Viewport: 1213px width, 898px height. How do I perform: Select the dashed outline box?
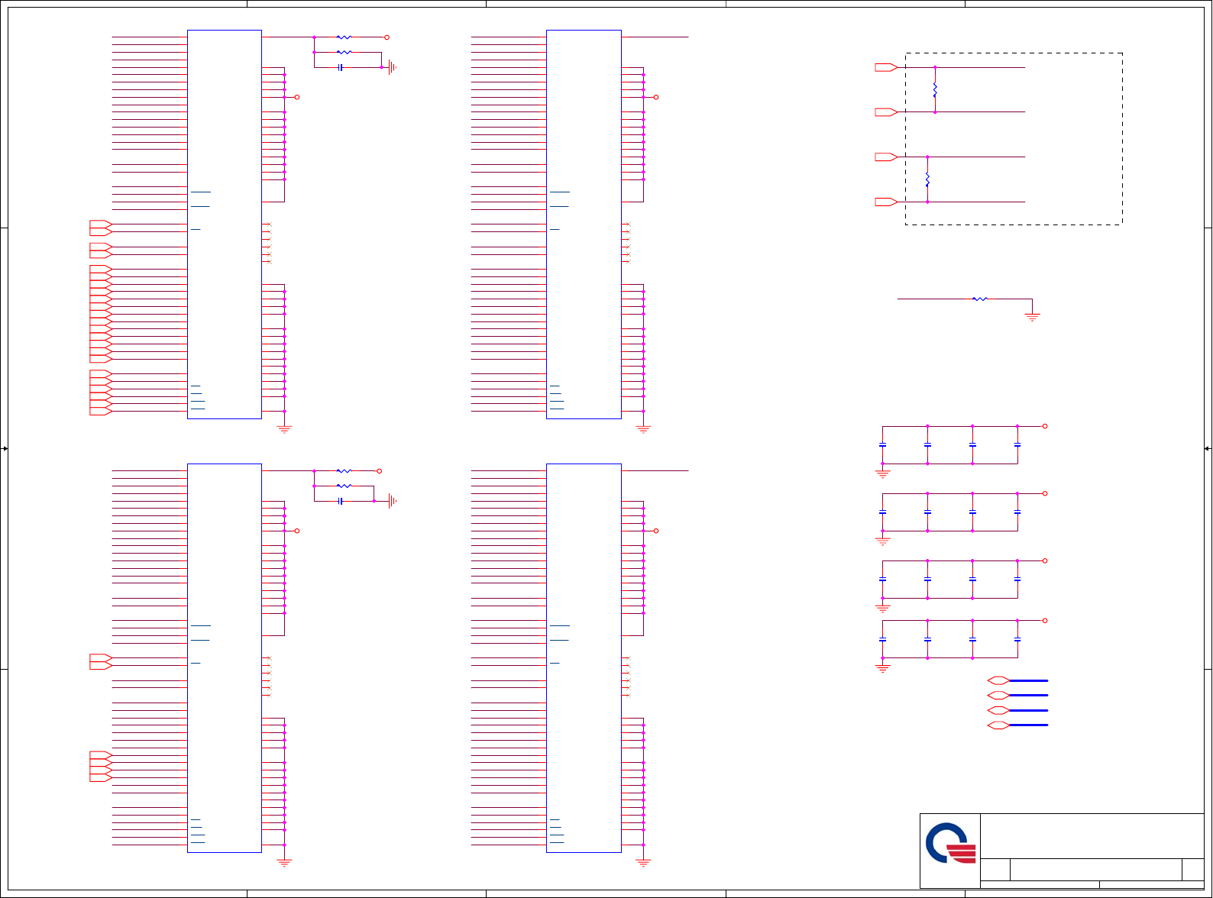[1014, 139]
